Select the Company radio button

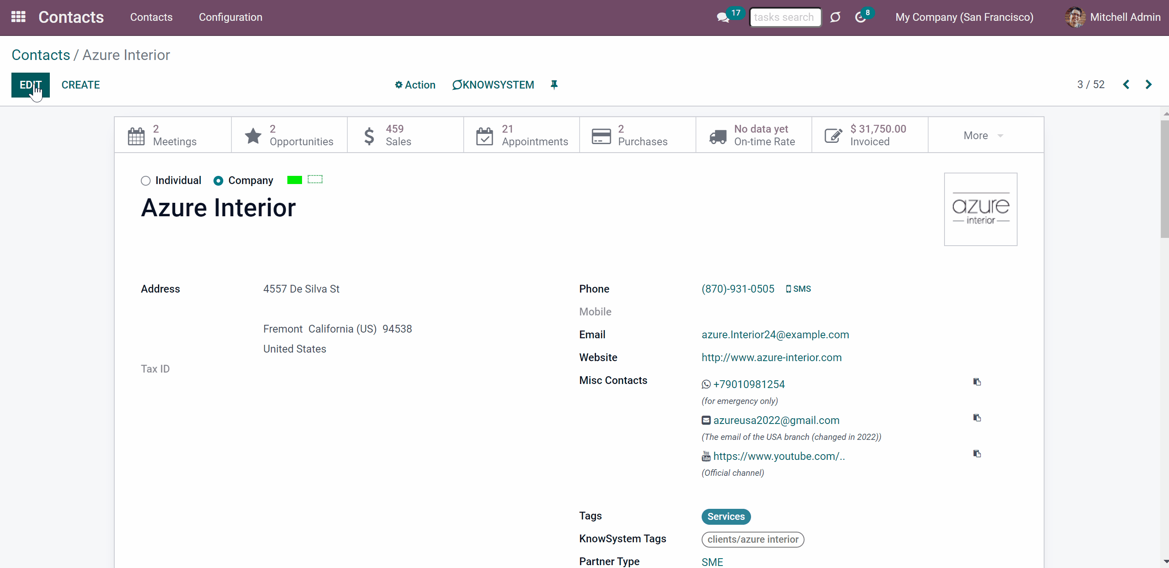tap(218, 181)
